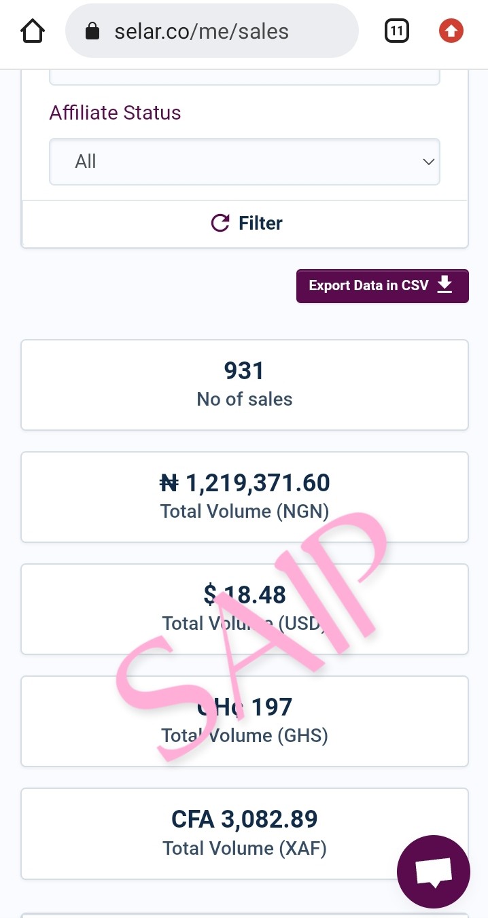Tap the Total Volume (XAF) card
The width and height of the screenshot is (488, 918).
[x=245, y=833]
